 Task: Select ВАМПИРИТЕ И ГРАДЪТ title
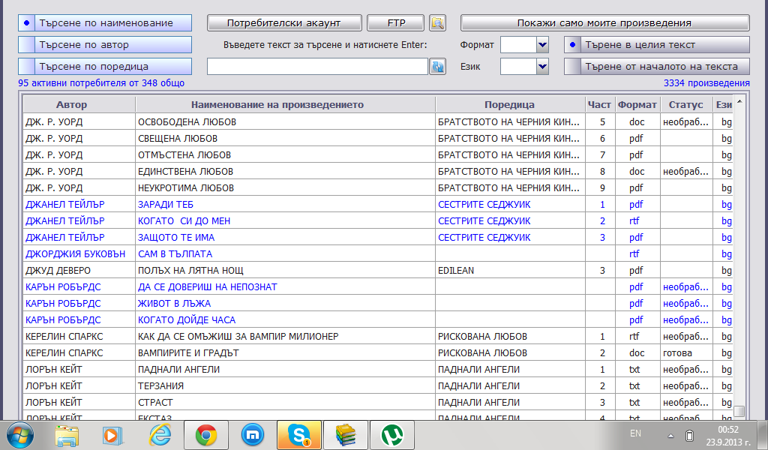[188, 353]
